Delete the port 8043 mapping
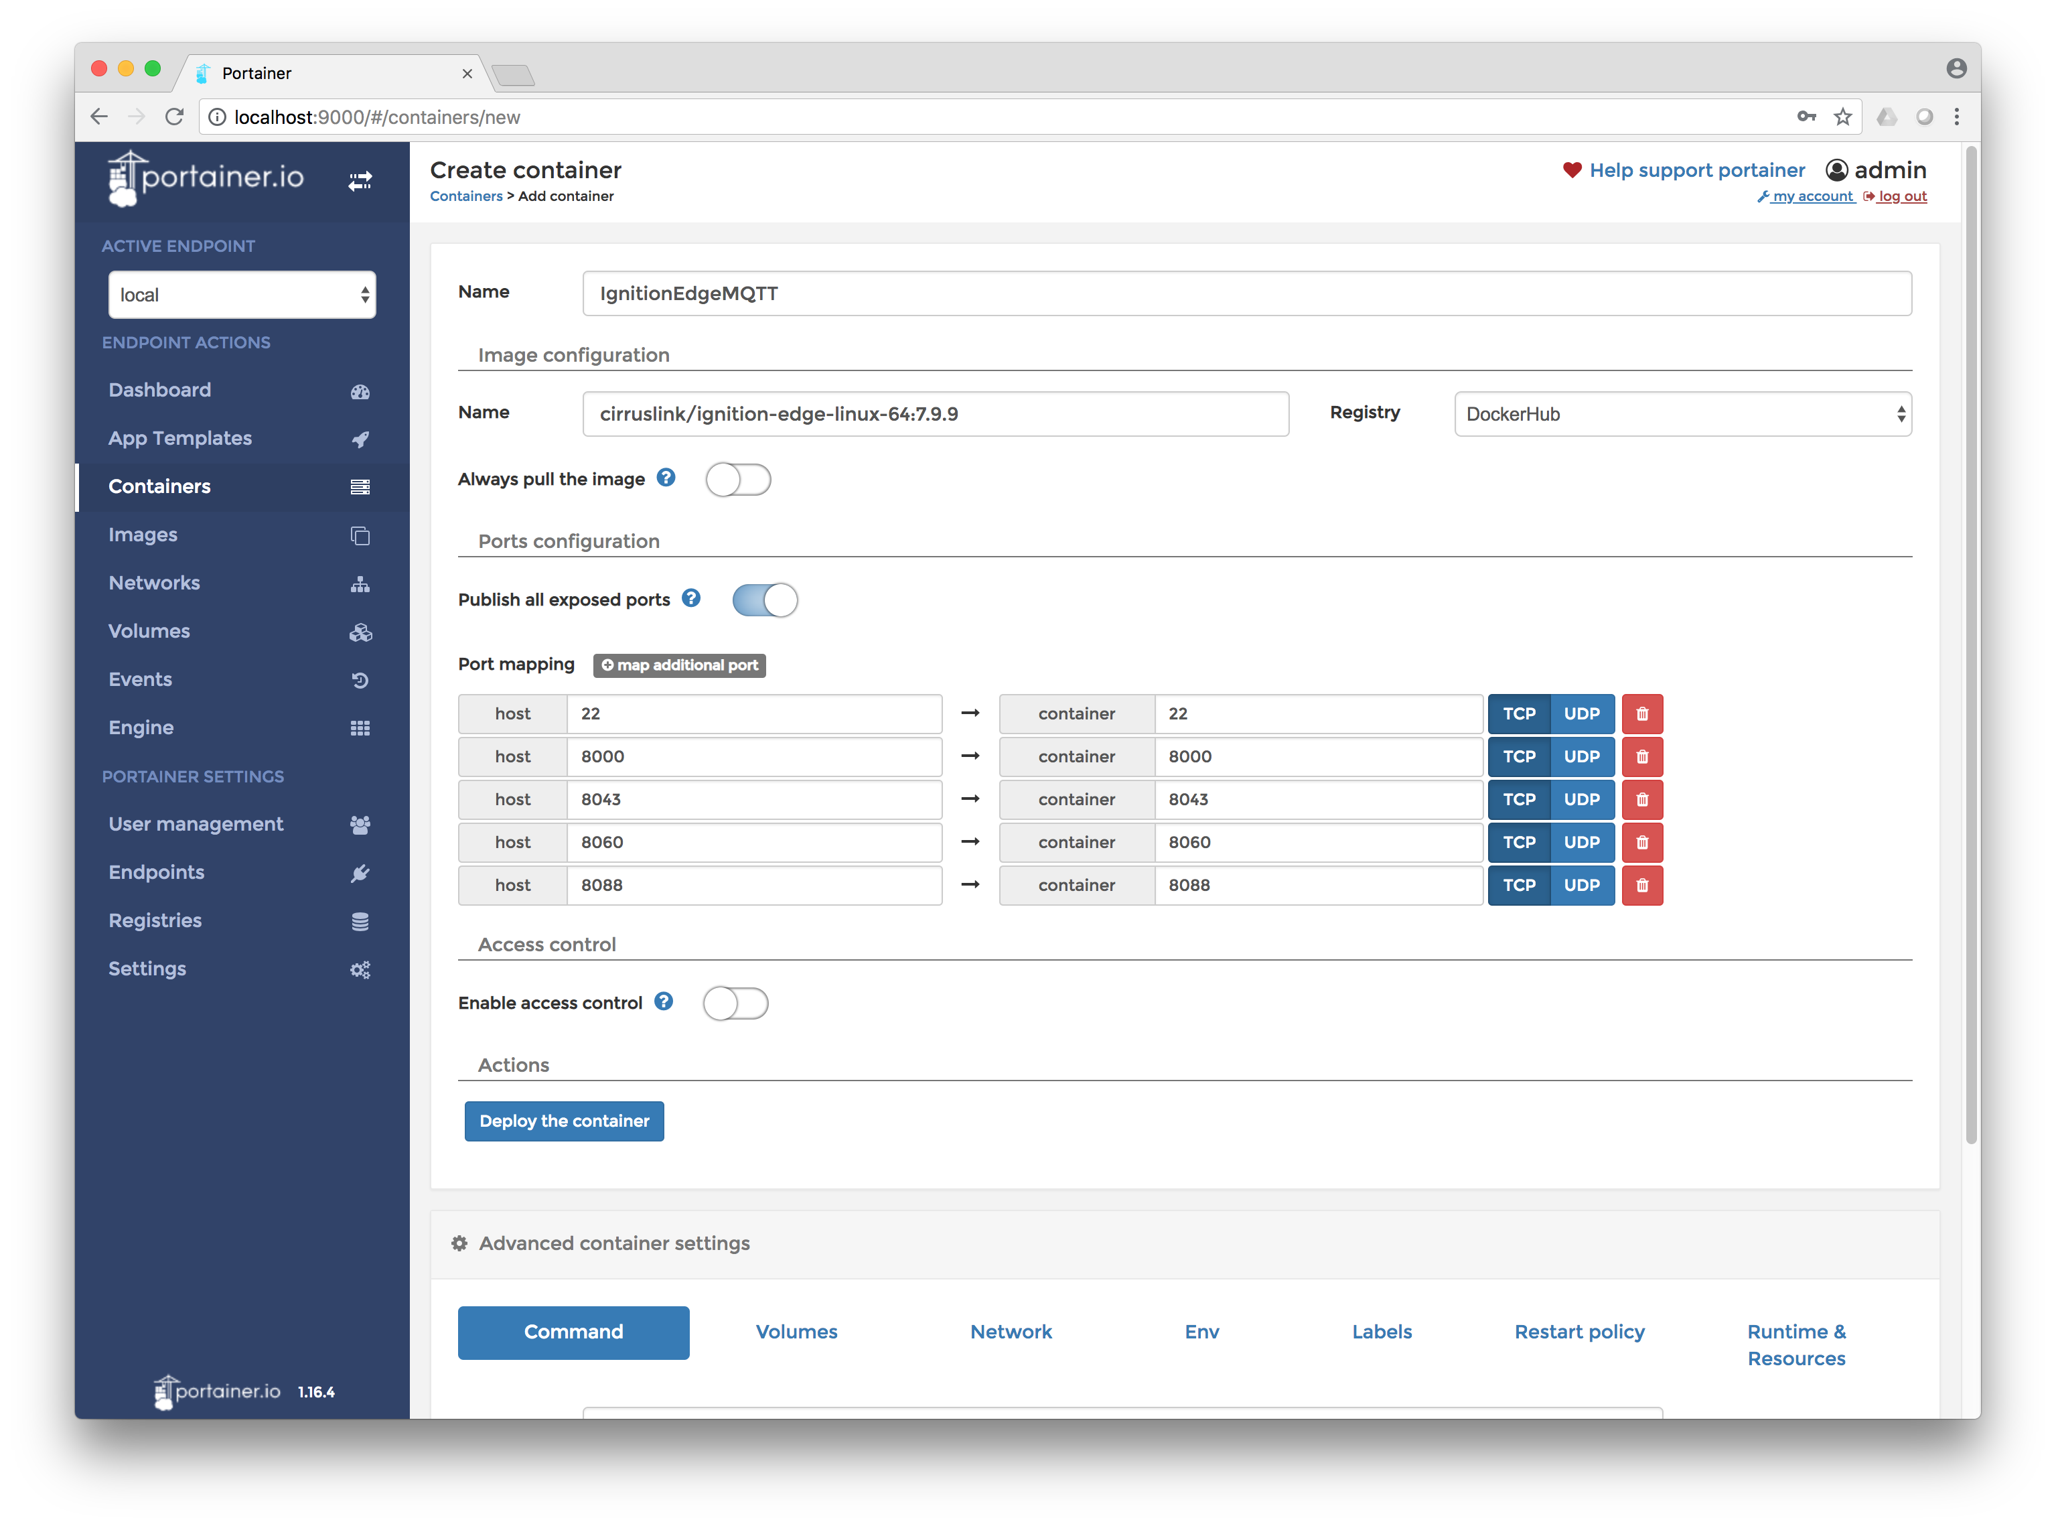This screenshot has height=1526, width=2056. [x=1641, y=800]
